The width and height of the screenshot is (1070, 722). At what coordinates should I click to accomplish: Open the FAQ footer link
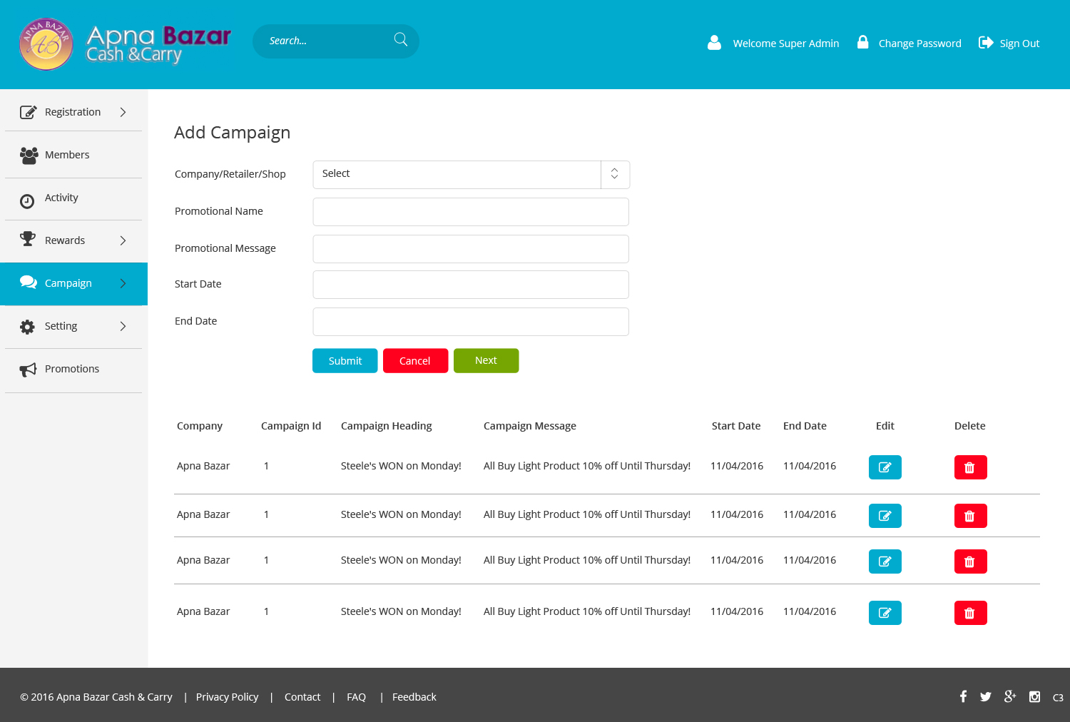click(356, 697)
